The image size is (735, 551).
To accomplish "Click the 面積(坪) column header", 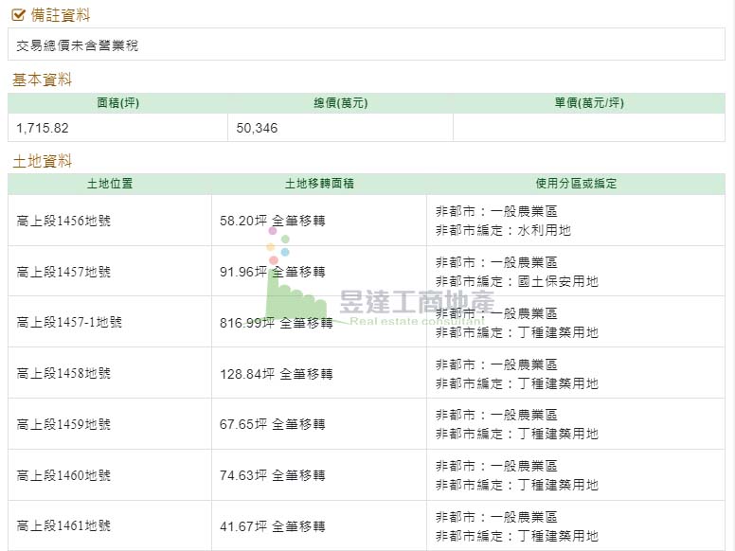I will point(117,103).
